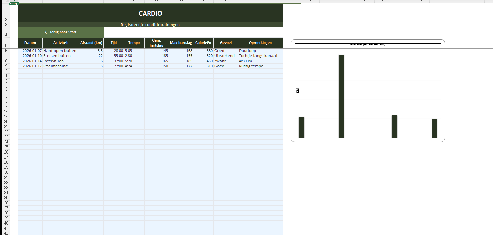The height and width of the screenshot is (235, 493).
Task: Select the Opmerkingen header cell
Action: pyautogui.click(x=260, y=43)
